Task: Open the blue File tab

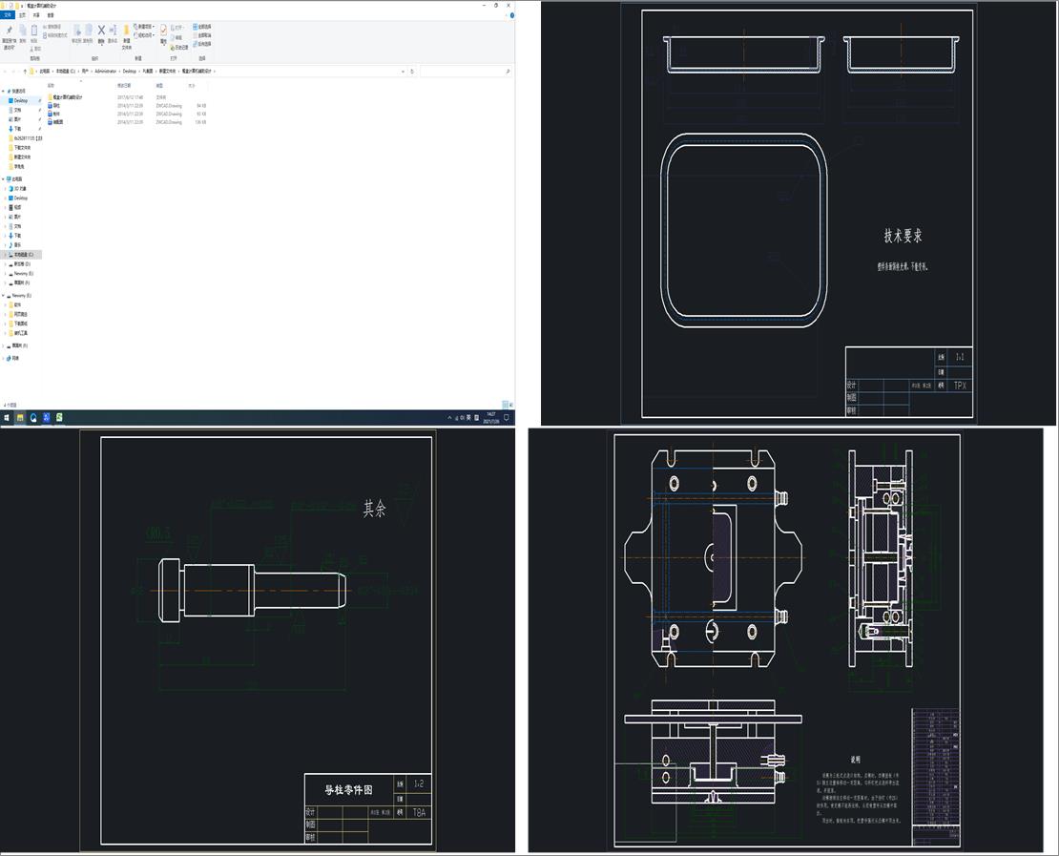Action: [9, 15]
